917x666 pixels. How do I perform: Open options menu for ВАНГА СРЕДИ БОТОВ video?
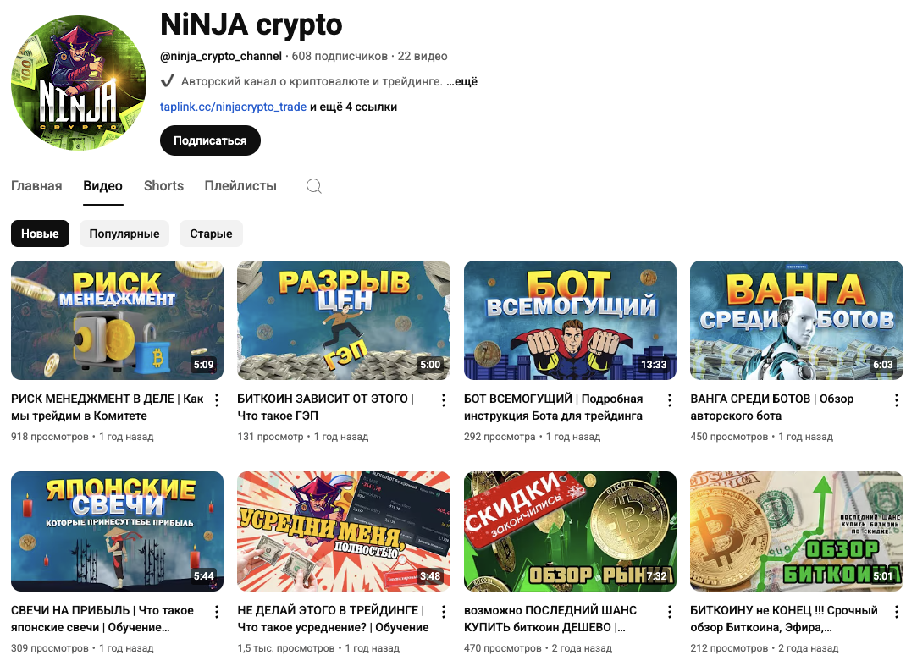[x=896, y=400]
